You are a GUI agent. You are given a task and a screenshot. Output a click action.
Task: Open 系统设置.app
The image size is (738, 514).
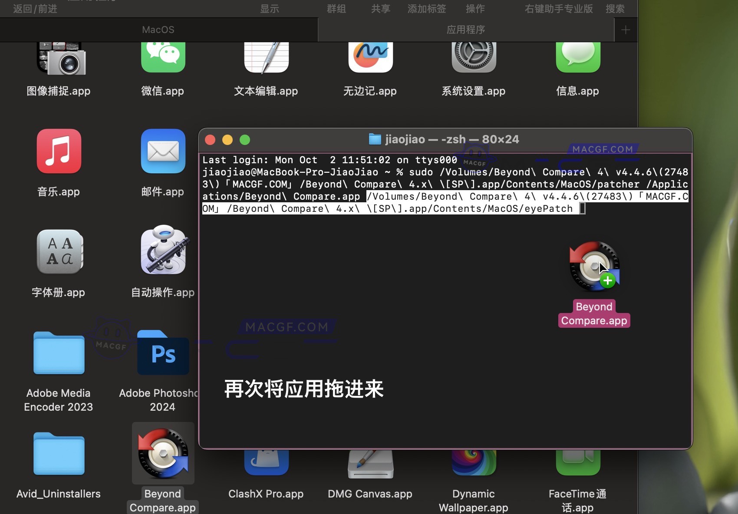(x=473, y=57)
